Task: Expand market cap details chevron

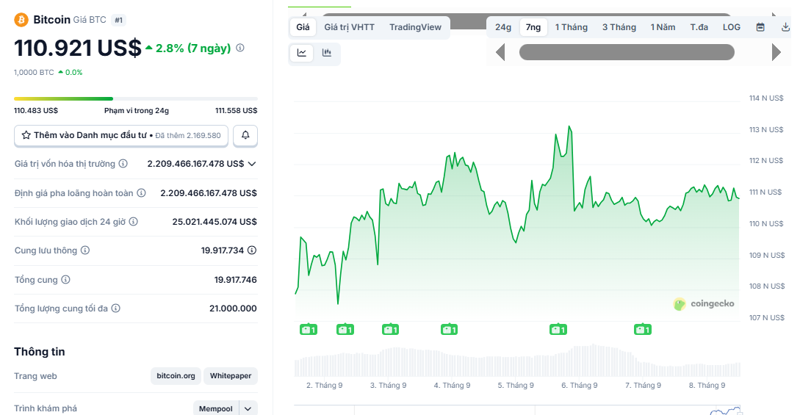Action: (252, 164)
